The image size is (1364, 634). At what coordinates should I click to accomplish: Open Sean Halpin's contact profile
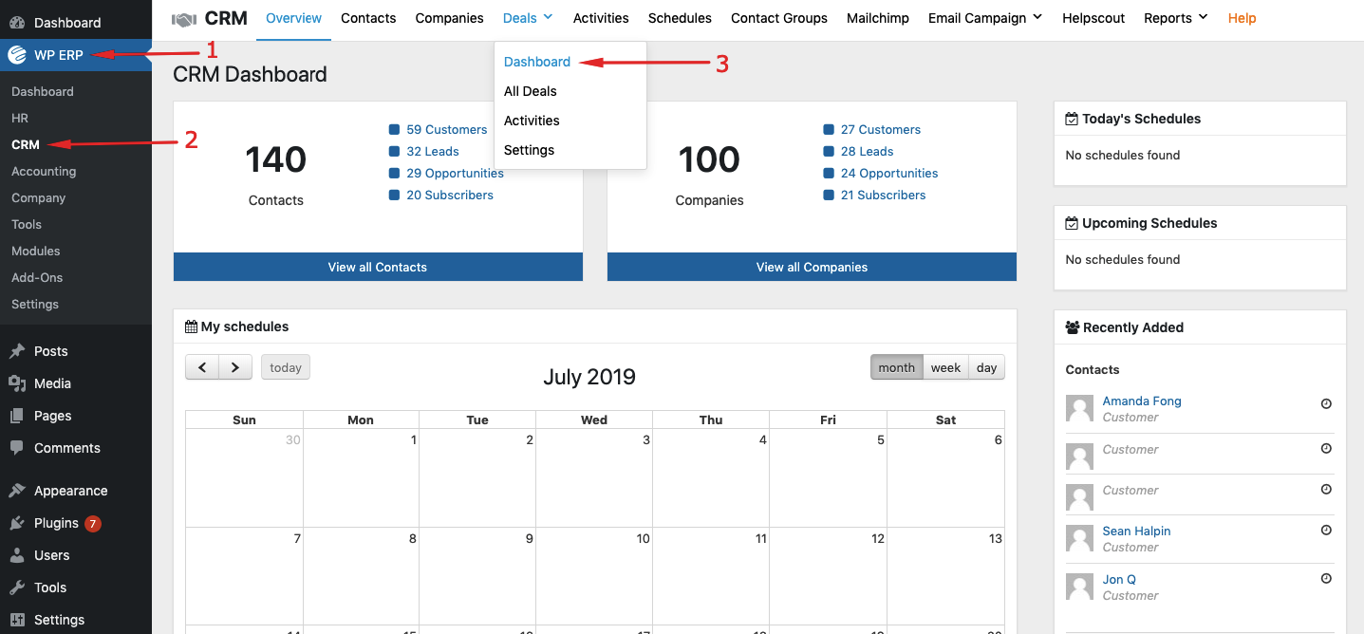1136,531
